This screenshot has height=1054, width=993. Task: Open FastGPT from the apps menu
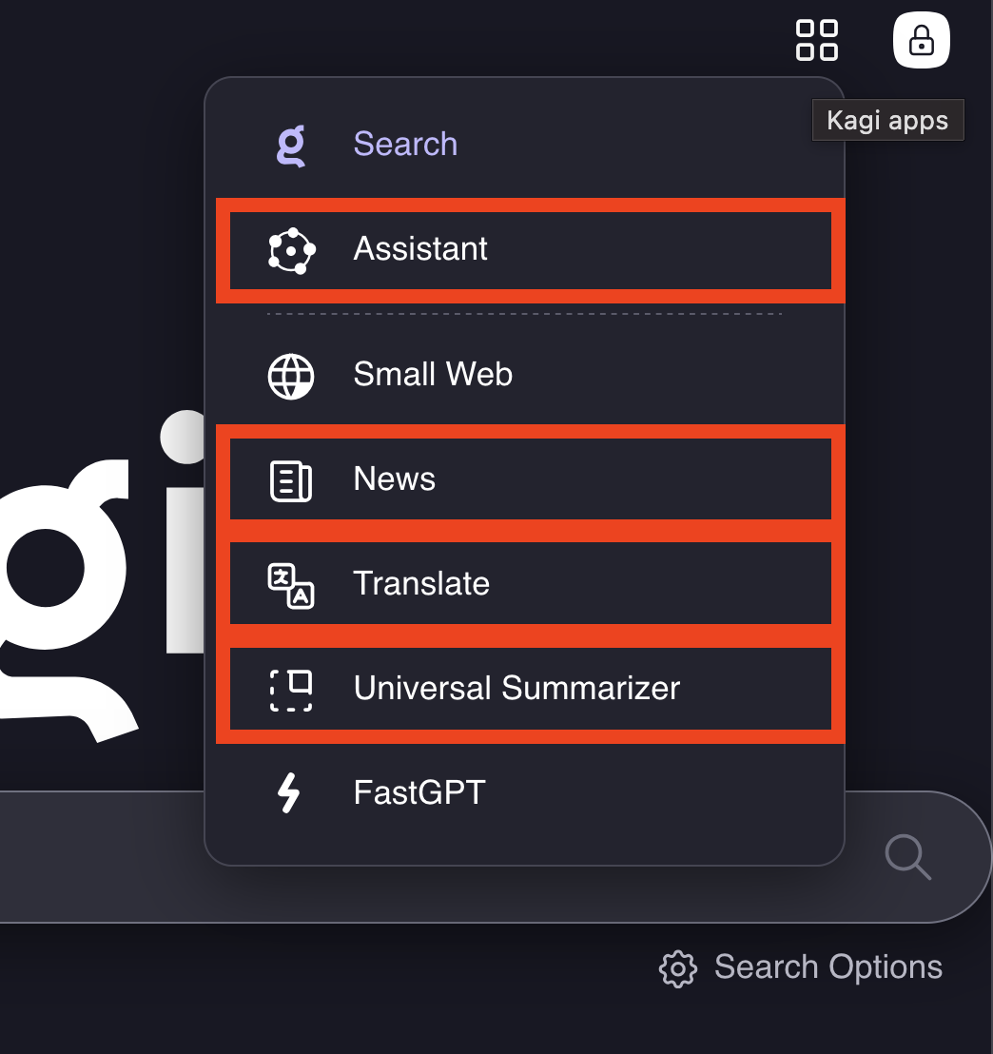419,793
